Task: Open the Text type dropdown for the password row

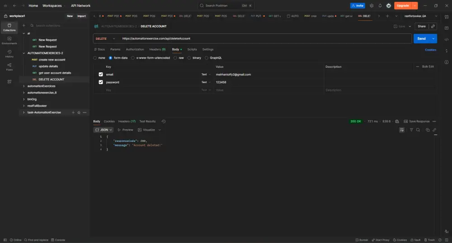Action: [x=206, y=82]
